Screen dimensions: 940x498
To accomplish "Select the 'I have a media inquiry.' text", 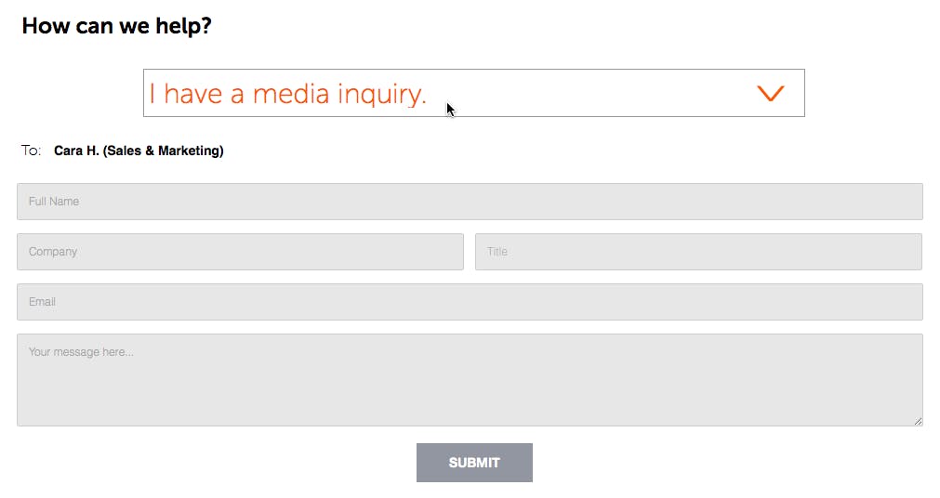I will (x=287, y=94).
